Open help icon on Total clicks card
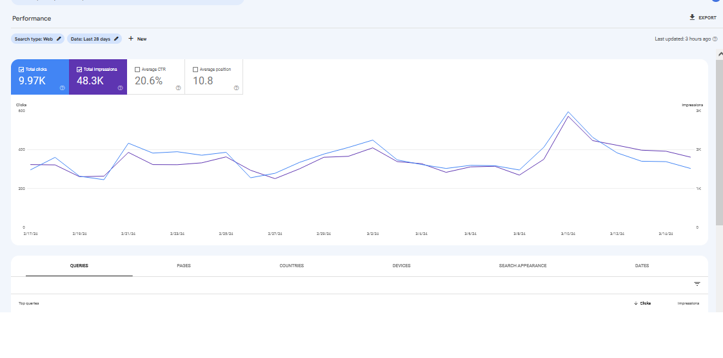This screenshot has width=723, height=358. [x=63, y=88]
